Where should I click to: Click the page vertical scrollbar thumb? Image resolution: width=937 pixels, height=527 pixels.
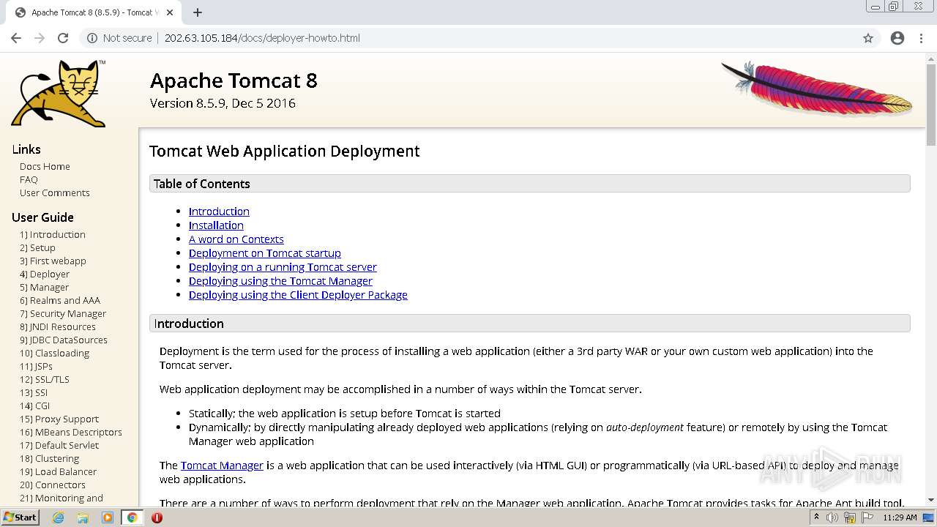(x=931, y=105)
